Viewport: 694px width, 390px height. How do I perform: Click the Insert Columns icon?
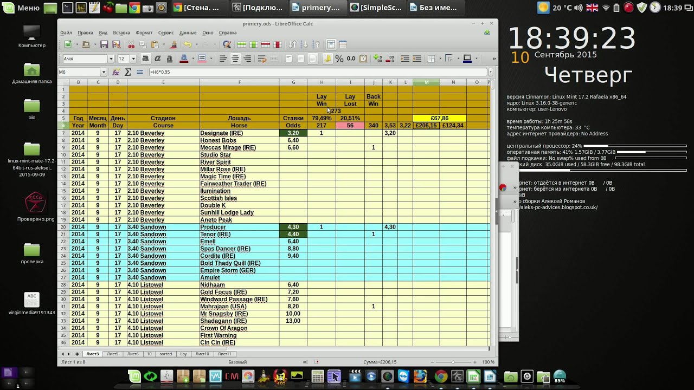(x=254, y=44)
